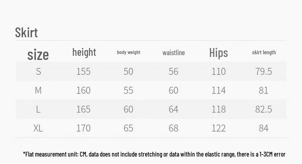
Task: Click the Hips column header
Action: click(219, 52)
